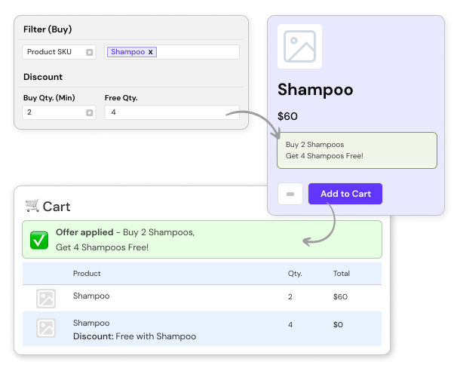The image size is (460, 377).
Task: Click the Buy 2 Shampoos offer box
Action: click(x=357, y=150)
